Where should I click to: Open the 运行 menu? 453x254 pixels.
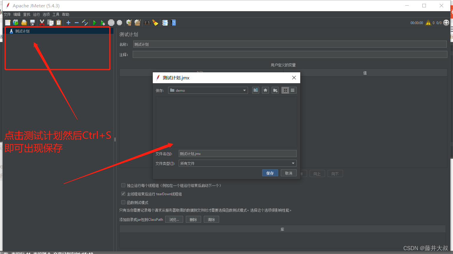coord(36,14)
